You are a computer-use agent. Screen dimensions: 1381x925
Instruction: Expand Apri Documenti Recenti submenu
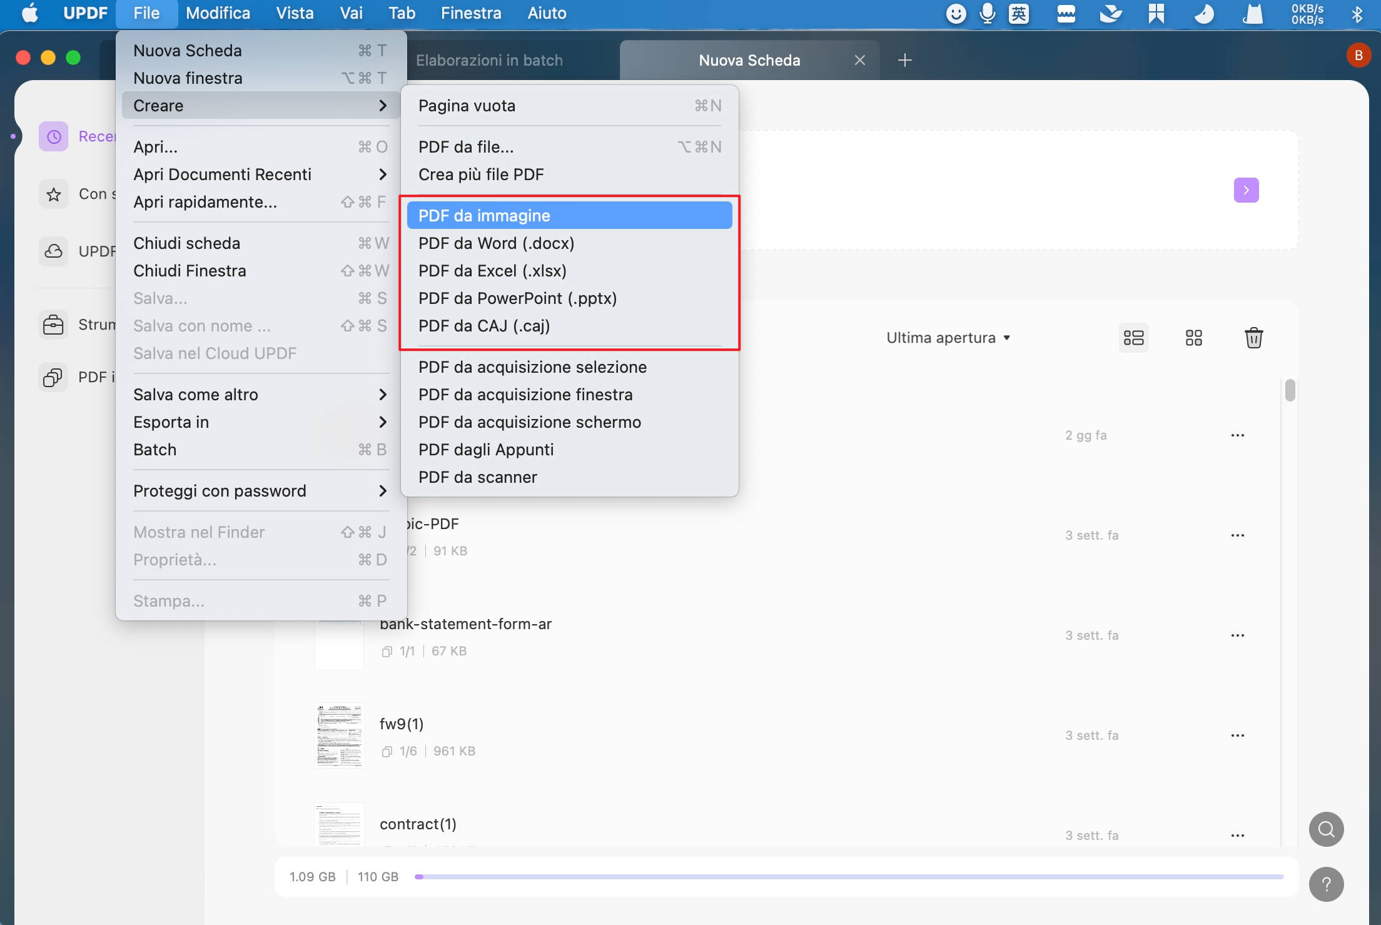tap(261, 174)
